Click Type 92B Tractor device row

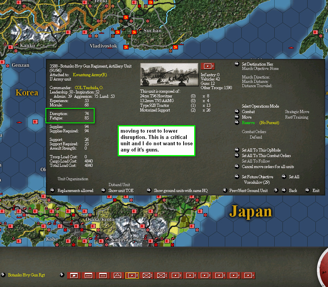click(x=175, y=105)
